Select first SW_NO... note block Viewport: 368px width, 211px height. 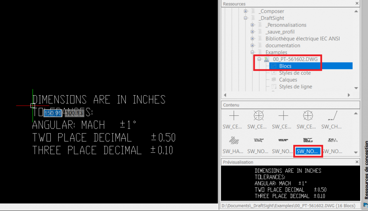(x=258, y=145)
